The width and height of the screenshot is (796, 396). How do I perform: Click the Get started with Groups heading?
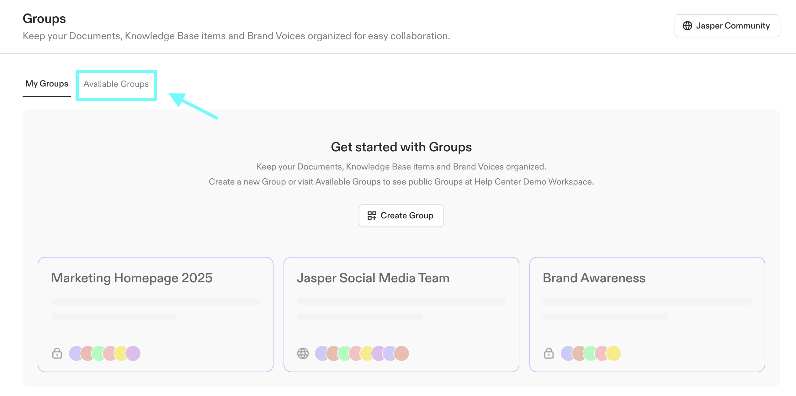point(401,147)
